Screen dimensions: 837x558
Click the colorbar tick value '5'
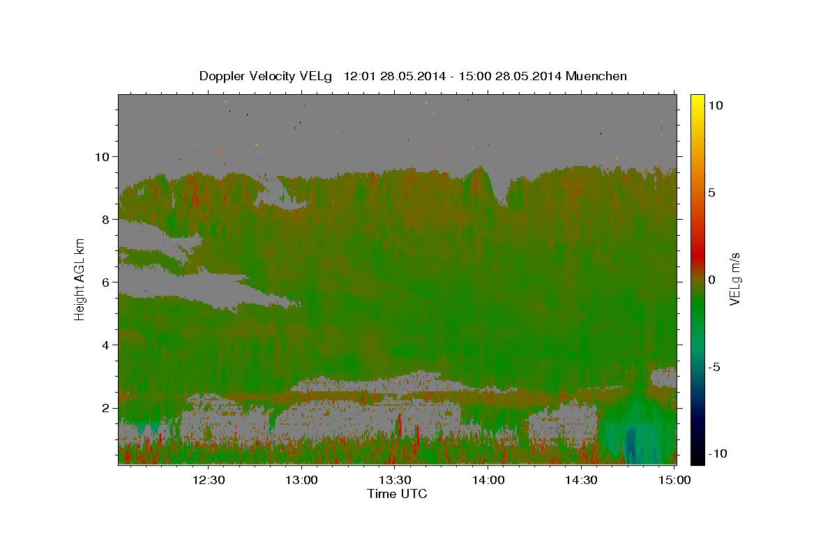tap(711, 193)
